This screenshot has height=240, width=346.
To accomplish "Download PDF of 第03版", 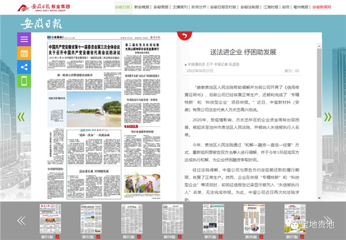I will pyautogui.click(x=139, y=237).
